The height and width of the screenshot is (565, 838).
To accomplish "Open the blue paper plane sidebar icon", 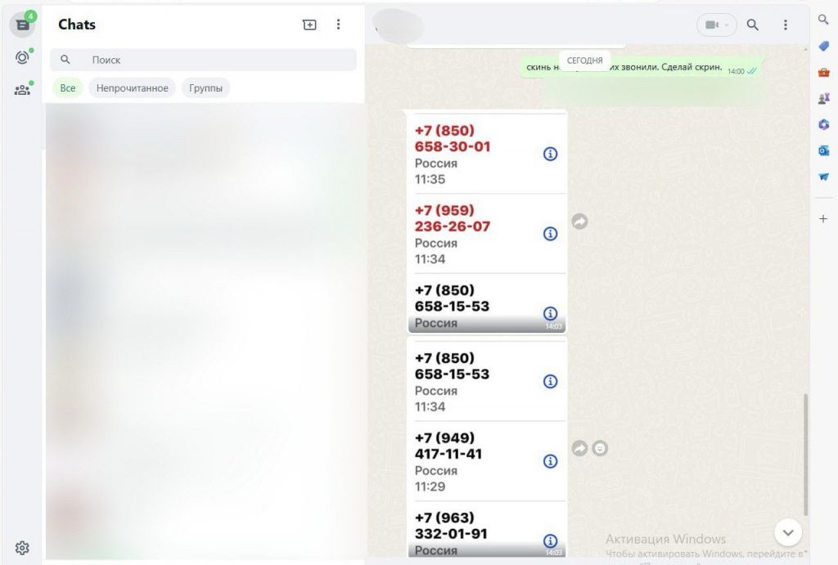I will [823, 177].
